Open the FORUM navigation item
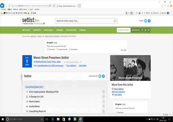Image resolution: width=173 pixels, height=122 pixels. [82, 30]
